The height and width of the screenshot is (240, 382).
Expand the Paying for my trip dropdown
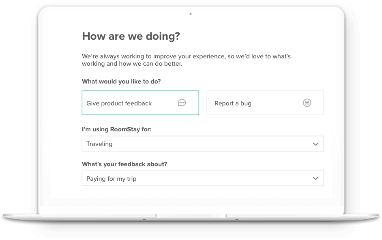point(203,178)
